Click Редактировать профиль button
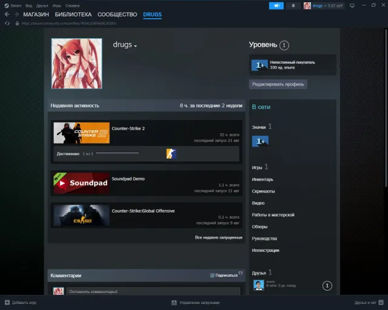 pos(278,84)
